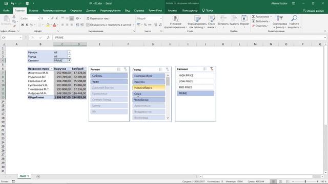Click the Автосумма sigma button
Viewport: 328px width, 184px height.
(x=261, y=16)
